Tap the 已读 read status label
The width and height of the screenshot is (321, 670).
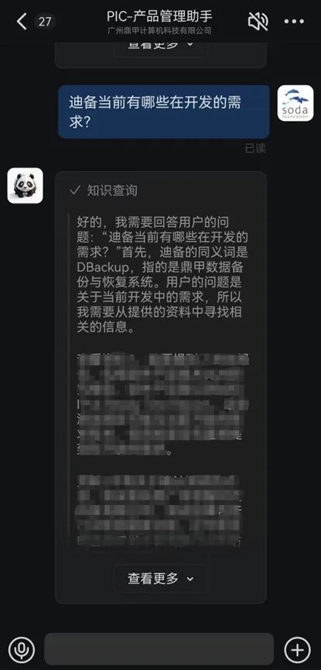click(255, 148)
